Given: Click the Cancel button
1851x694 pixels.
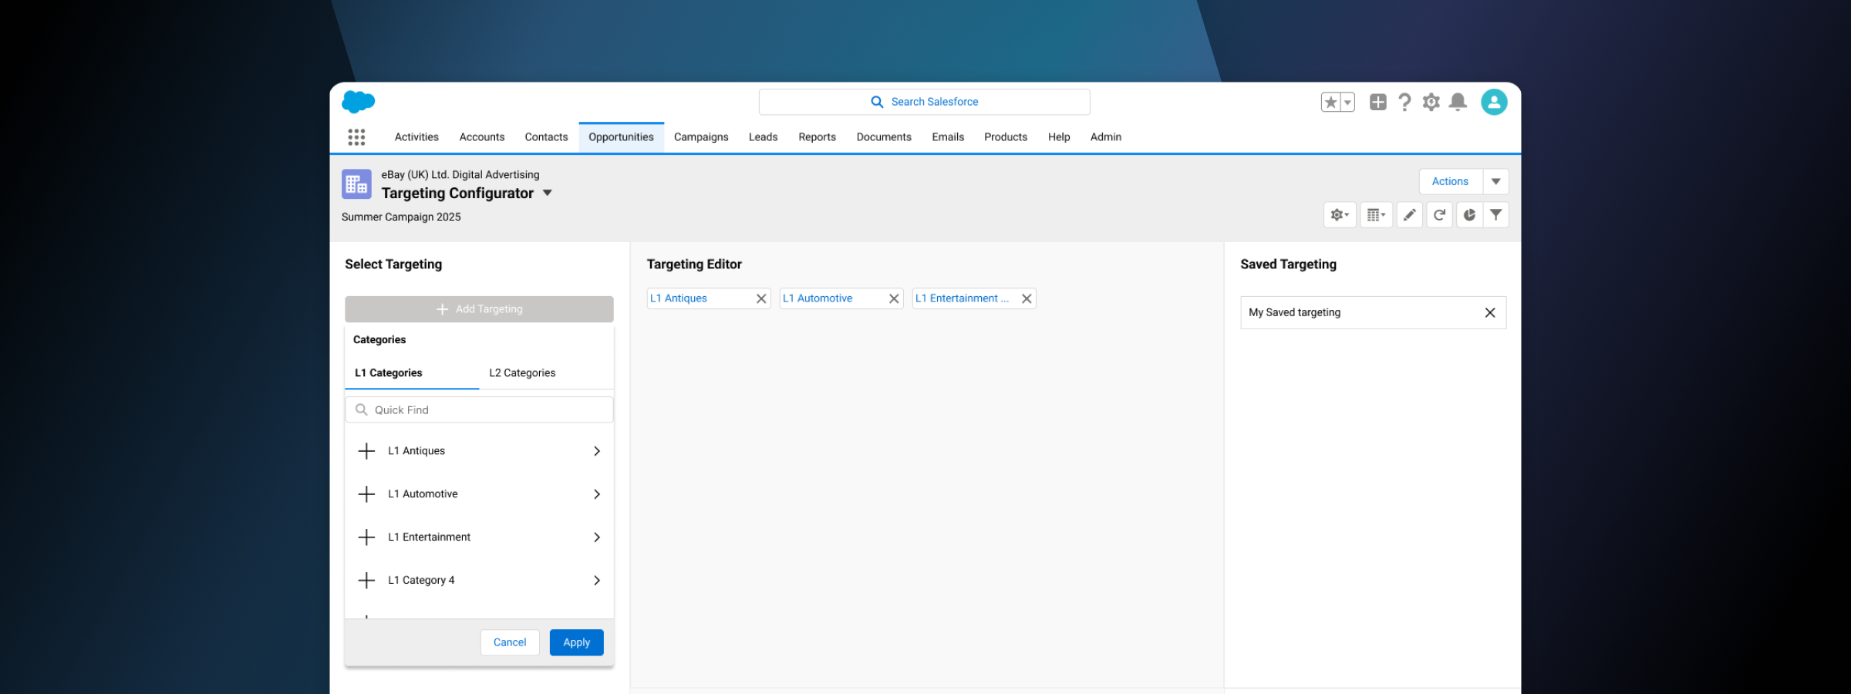Looking at the screenshot, I should point(510,642).
